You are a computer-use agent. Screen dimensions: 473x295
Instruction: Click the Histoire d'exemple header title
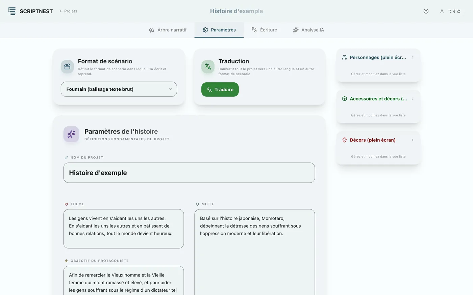(x=236, y=11)
